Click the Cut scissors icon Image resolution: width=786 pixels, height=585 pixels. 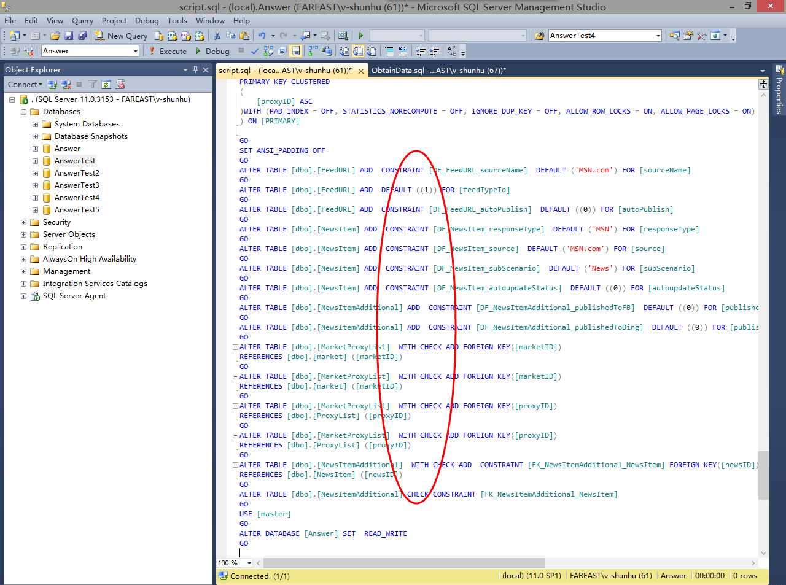(x=217, y=36)
